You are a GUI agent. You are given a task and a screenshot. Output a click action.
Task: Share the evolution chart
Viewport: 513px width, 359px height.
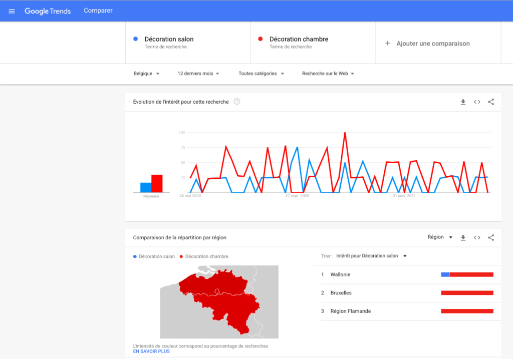click(x=491, y=101)
